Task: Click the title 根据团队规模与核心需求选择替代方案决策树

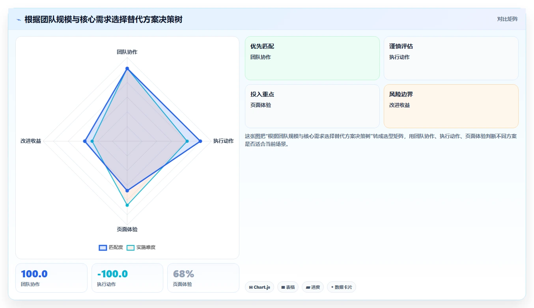Action: click(103, 19)
